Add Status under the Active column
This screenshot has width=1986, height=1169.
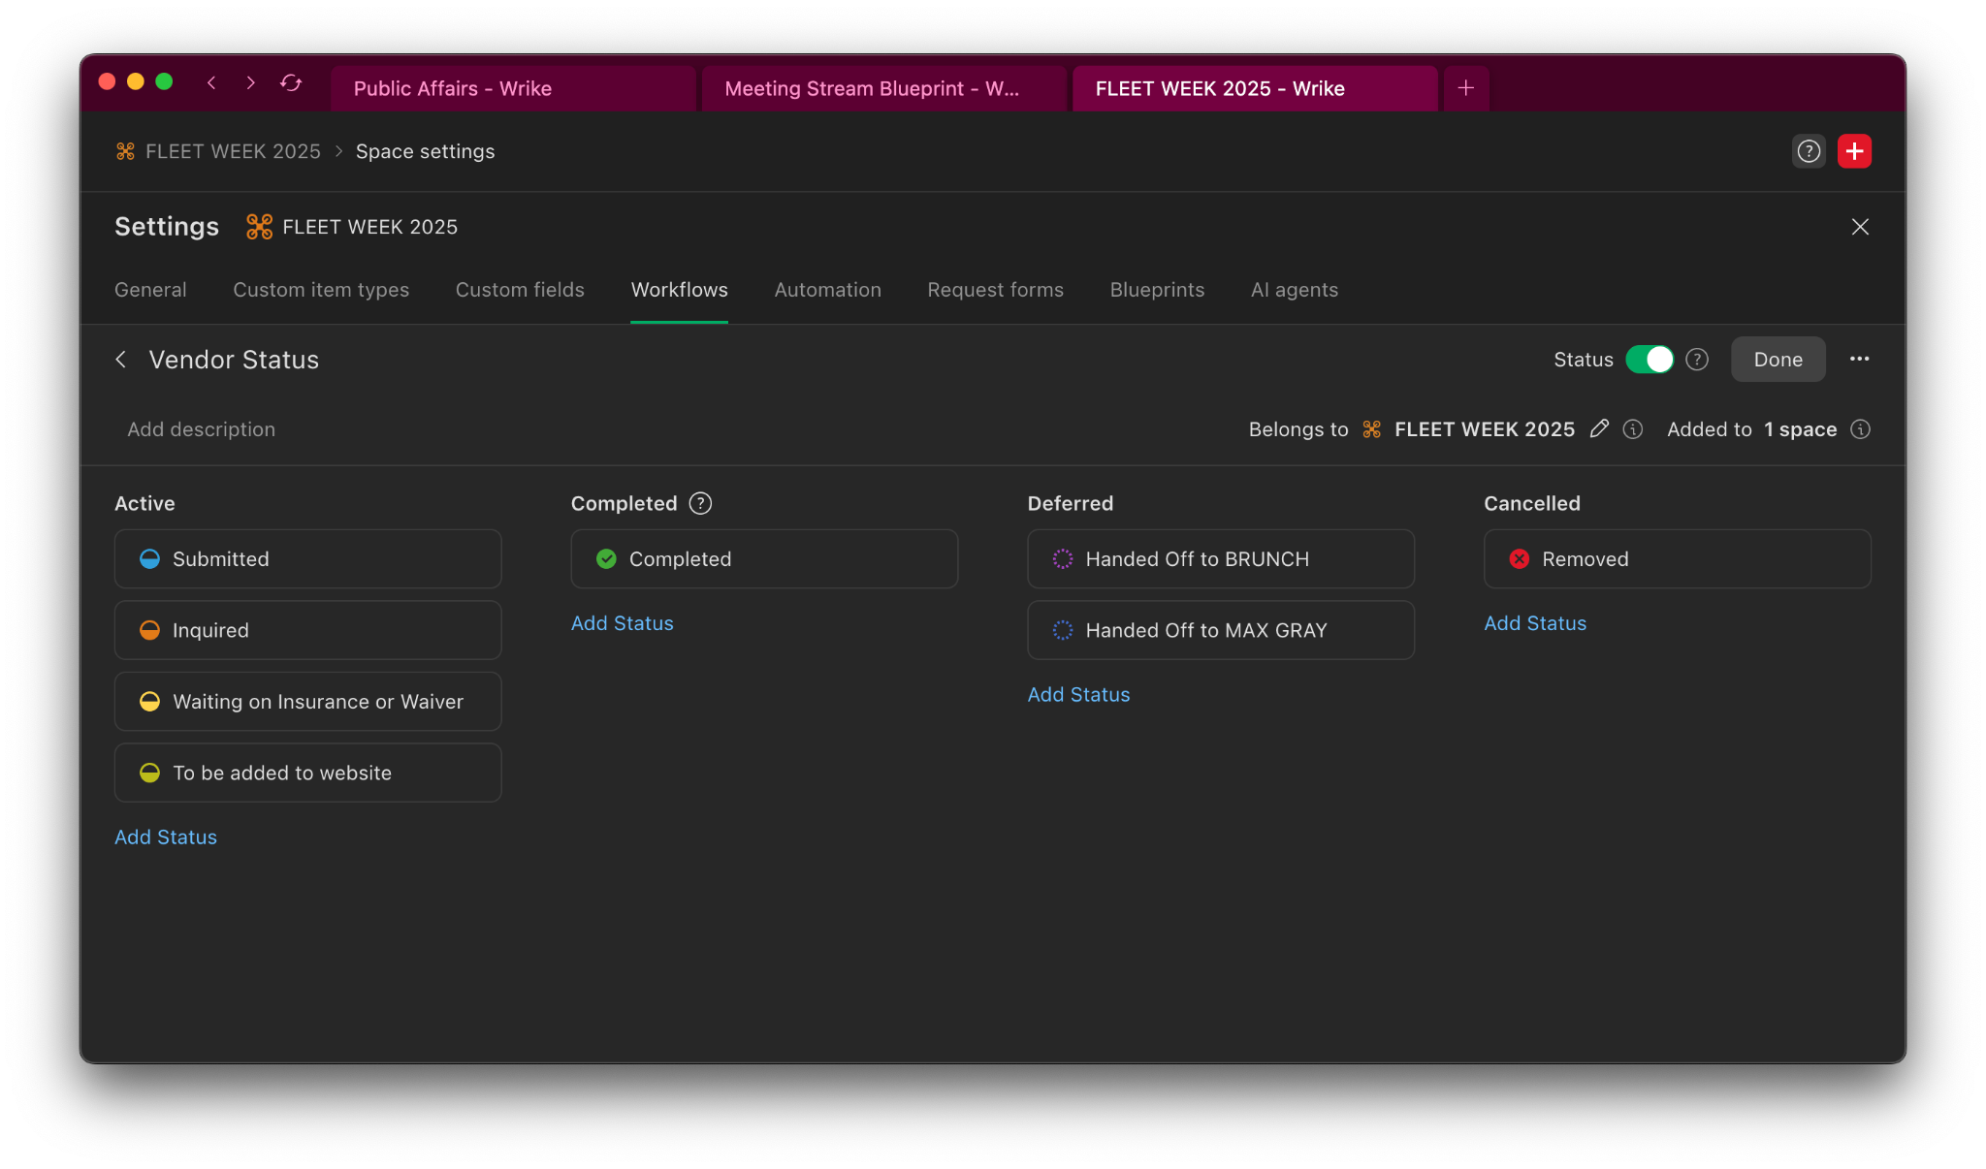(166, 837)
